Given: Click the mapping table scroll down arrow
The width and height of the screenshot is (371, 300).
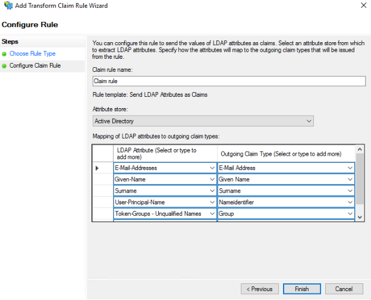Looking at the screenshot, I should click(360, 217).
